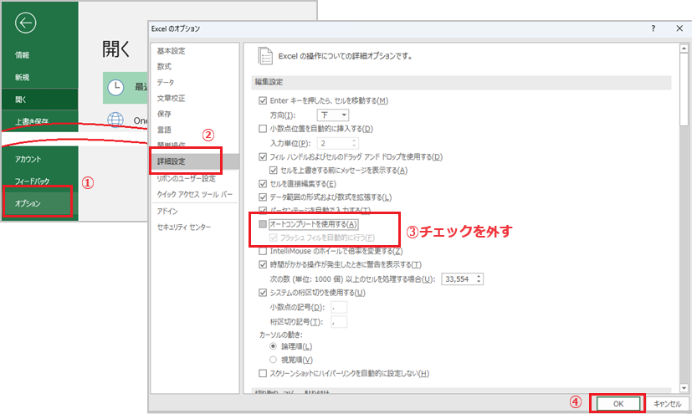Image resolution: width=692 pixels, height=414 pixels.
Task: Click the back arrow in Excel backstage
Action: point(25,23)
